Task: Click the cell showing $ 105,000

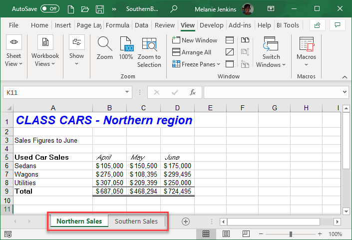Action: pyautogui.click(x=109, y=166)
